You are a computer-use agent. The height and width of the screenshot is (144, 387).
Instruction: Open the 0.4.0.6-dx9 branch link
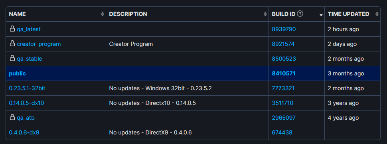(24, 133)
